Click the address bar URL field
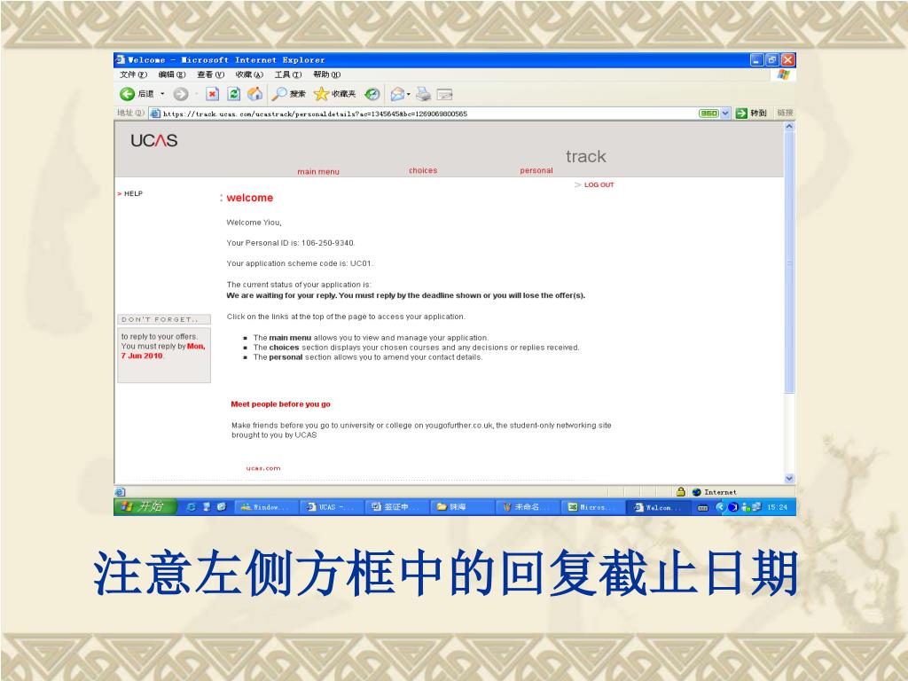Screen dimensions: 908x681 tap(423, 113)
